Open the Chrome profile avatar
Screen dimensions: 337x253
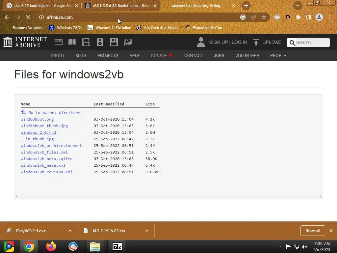coord(319,17)
